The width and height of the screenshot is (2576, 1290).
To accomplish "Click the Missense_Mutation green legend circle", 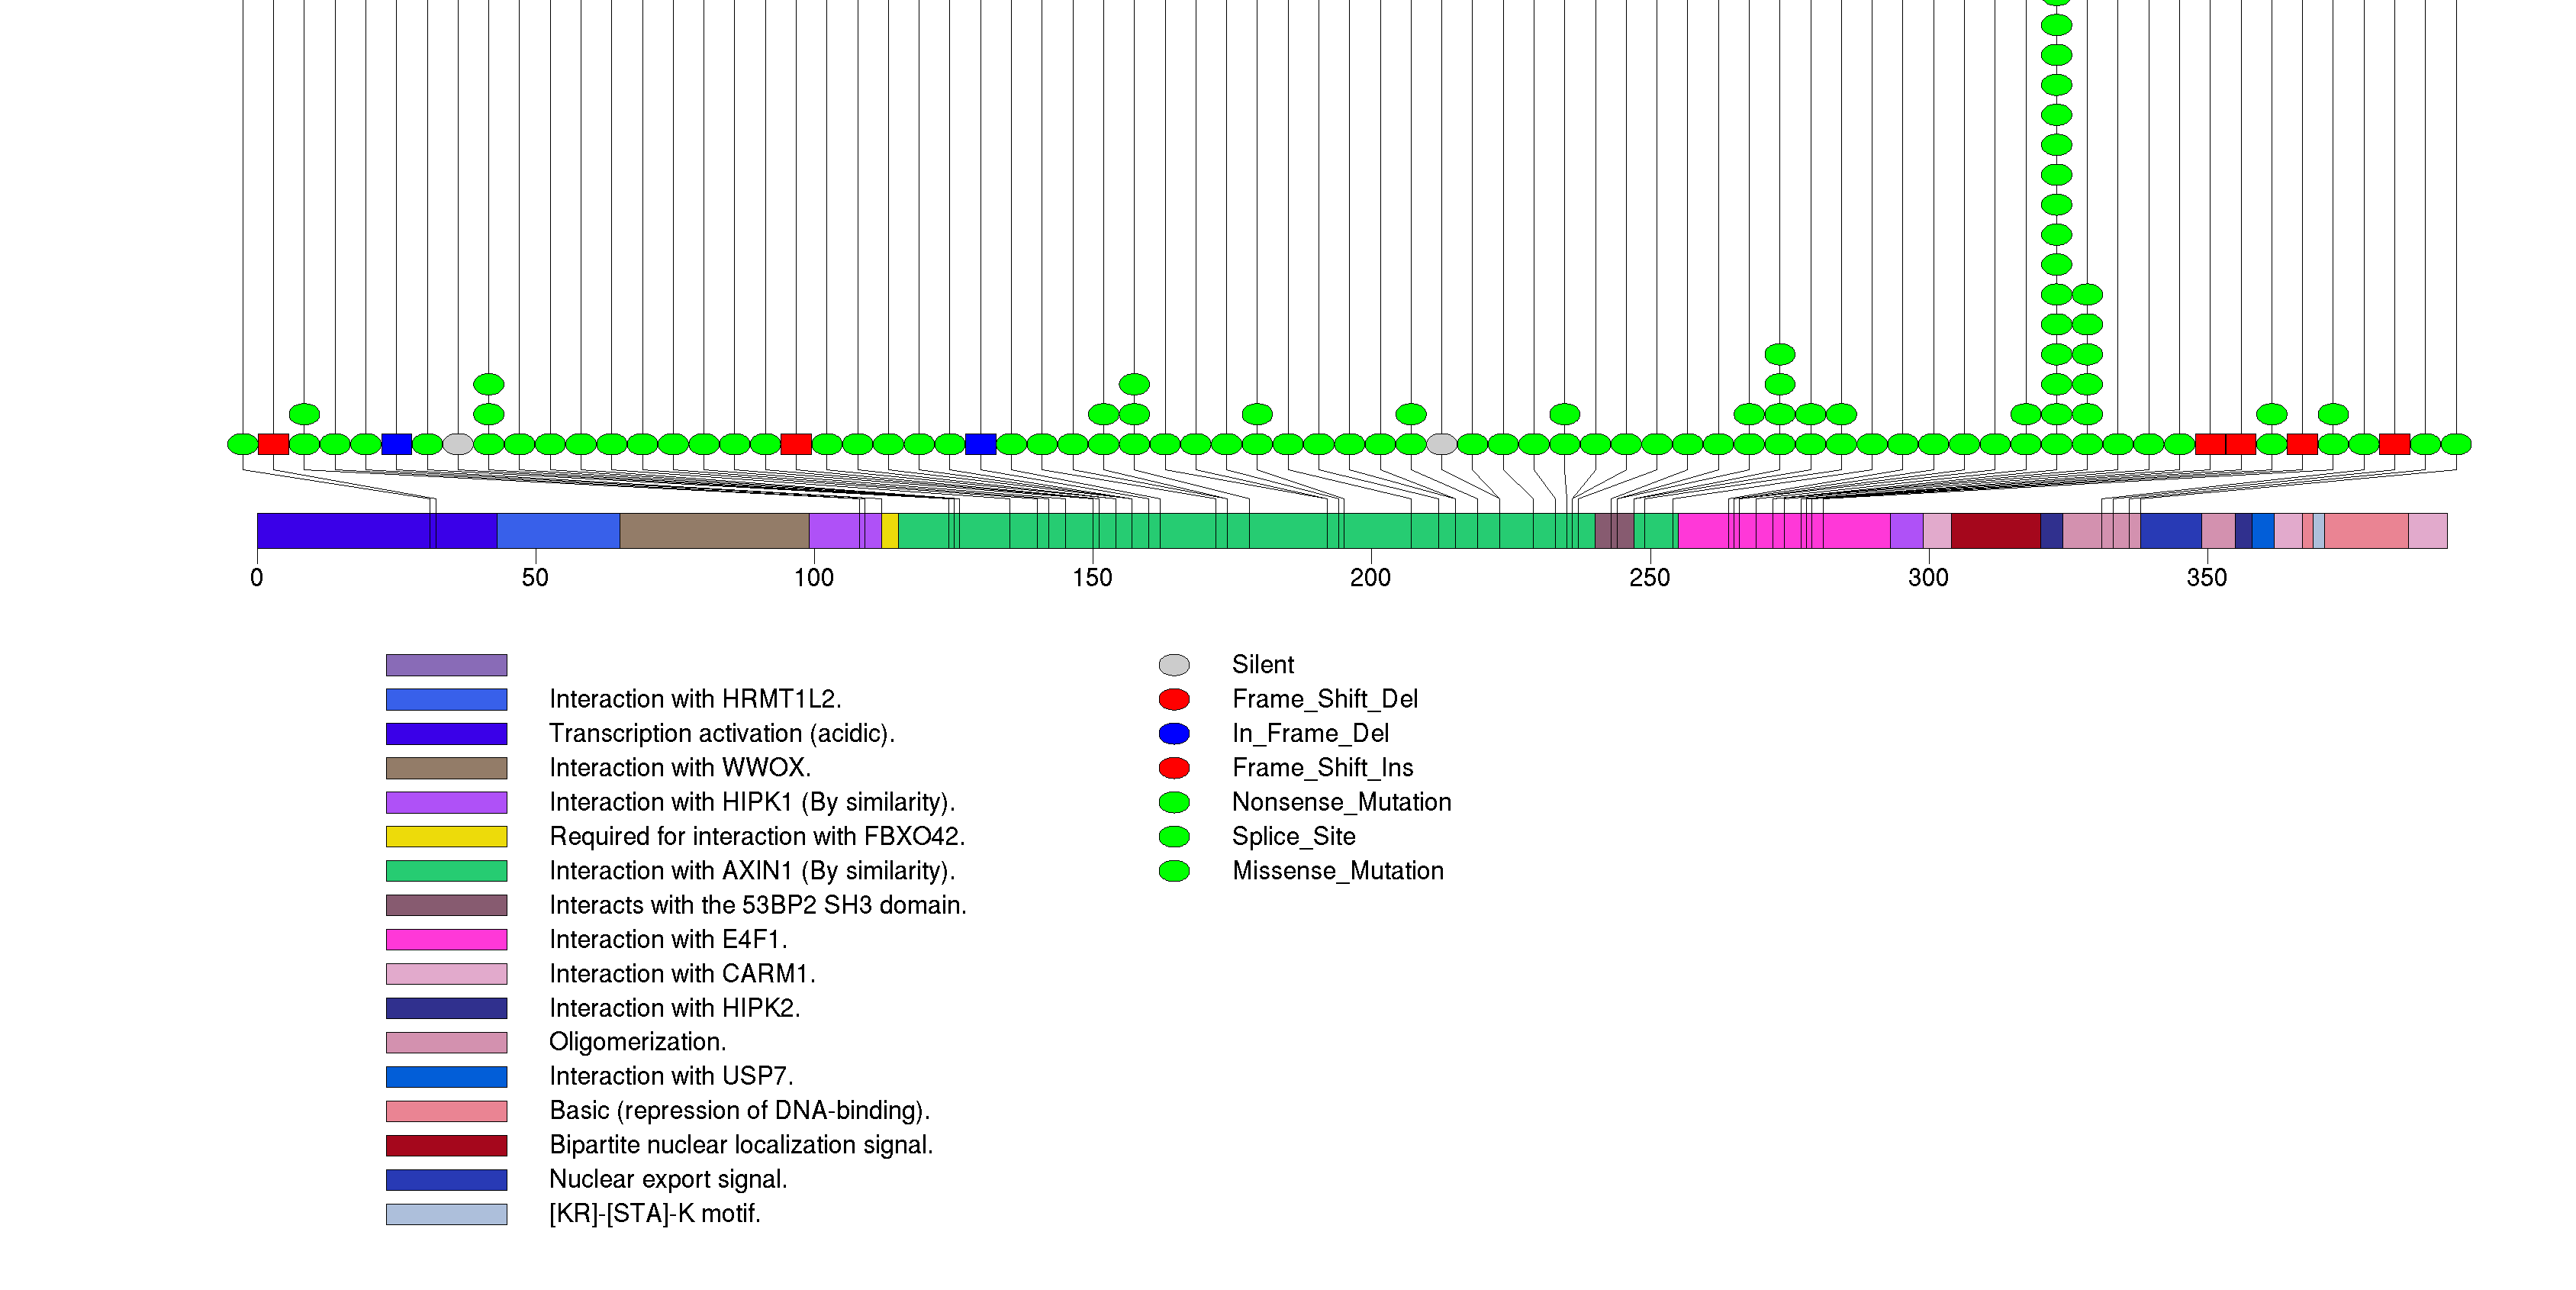I will 1173,871.
